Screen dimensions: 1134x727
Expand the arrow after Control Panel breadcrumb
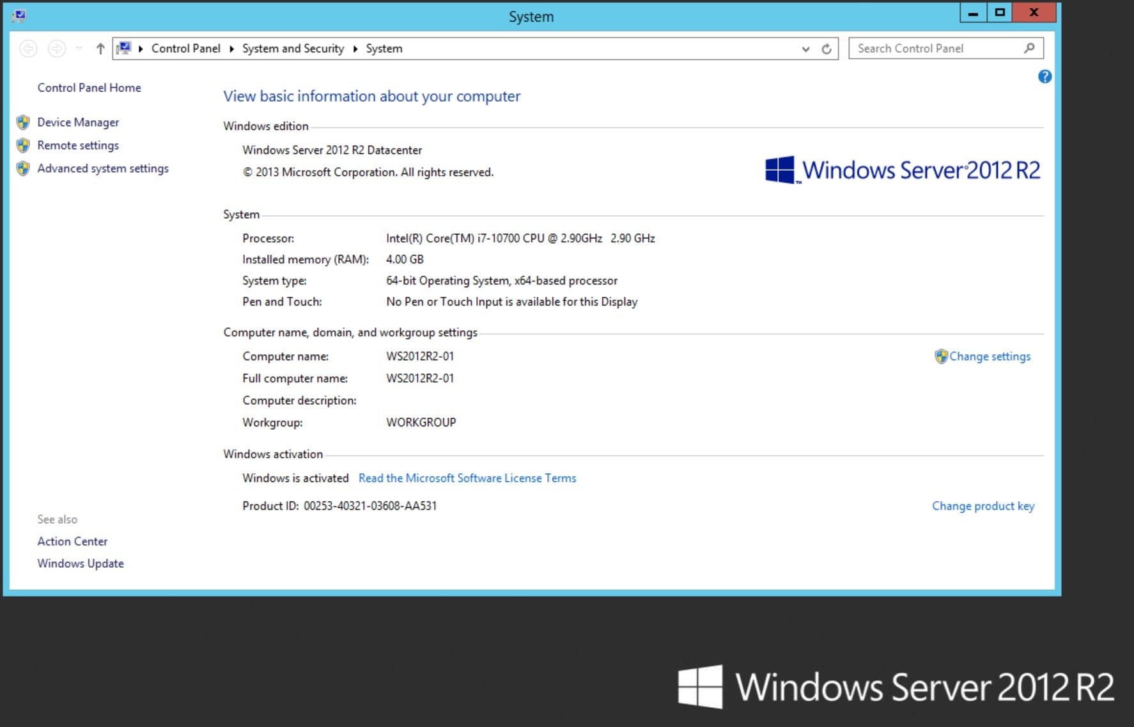tap(231, 49)
